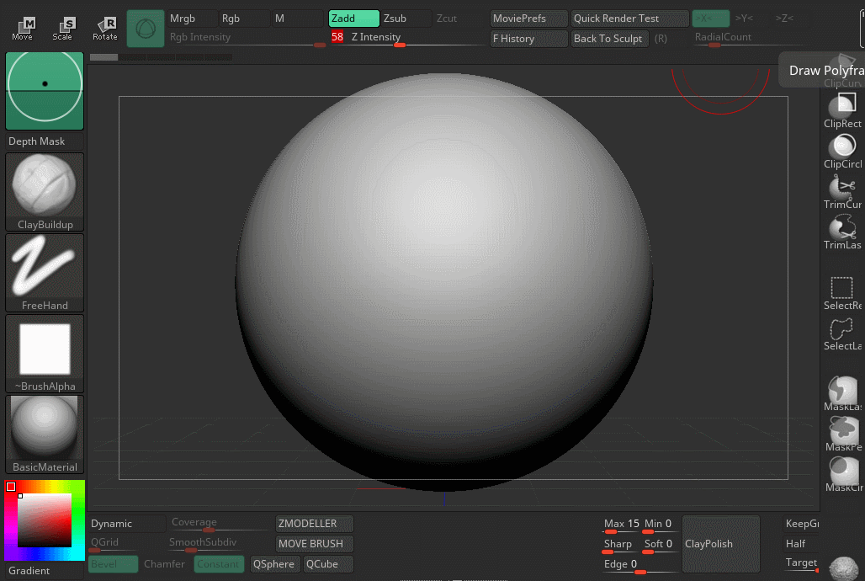Expand the Depth Mask brush preview
Screen dimensions: 865x581
click(x=45, y=91)
